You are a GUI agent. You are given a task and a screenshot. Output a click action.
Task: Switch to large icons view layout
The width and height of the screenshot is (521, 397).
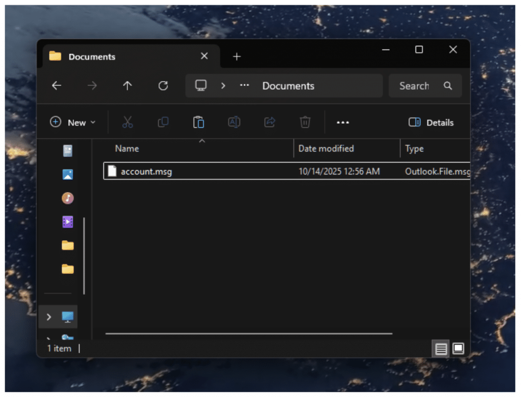[458, 349]
